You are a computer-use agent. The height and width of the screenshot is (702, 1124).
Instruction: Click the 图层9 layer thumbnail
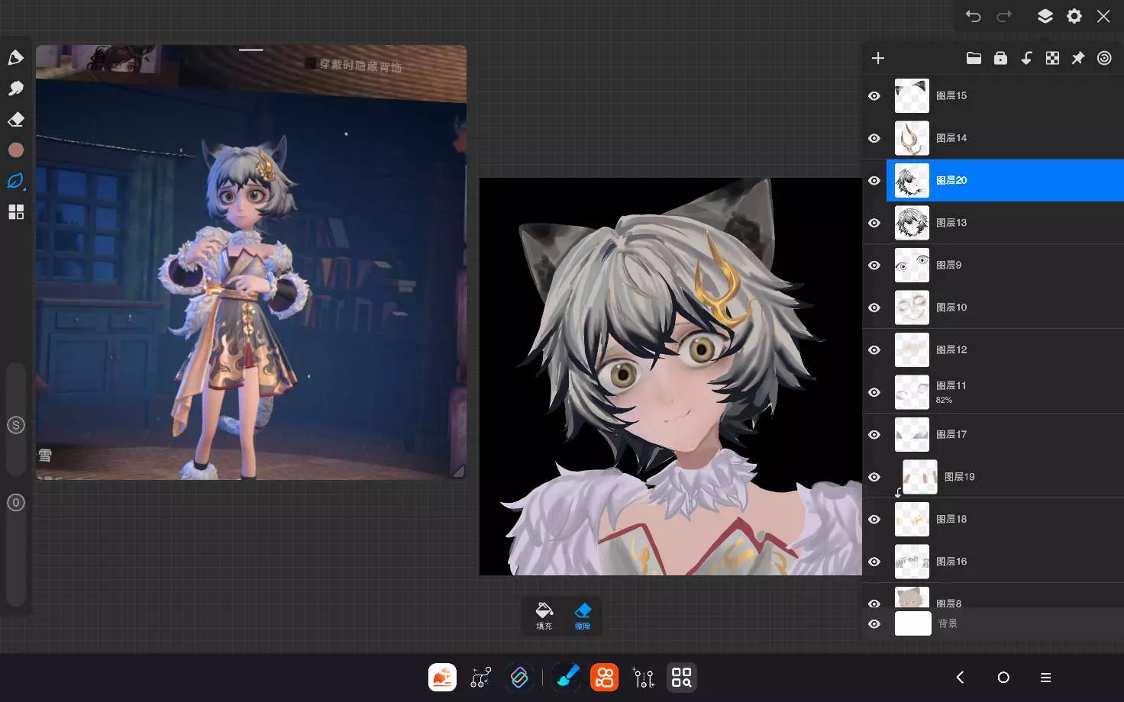(x=912, y=266)
